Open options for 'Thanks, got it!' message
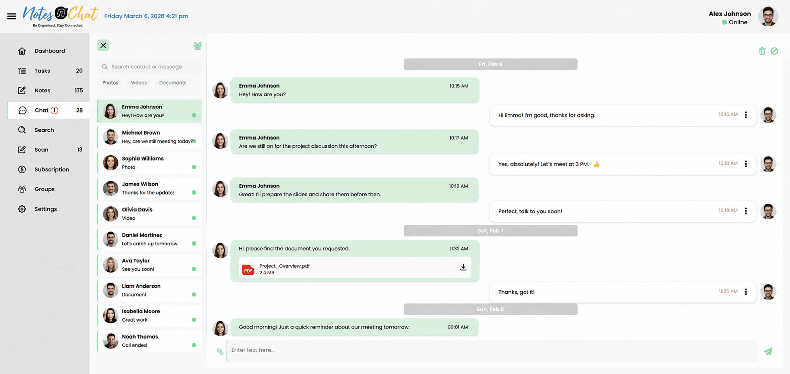The image size is (790, 374). (x=746, y=292)
